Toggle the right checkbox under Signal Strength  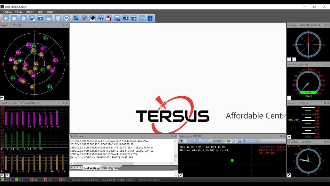point(7,175)
